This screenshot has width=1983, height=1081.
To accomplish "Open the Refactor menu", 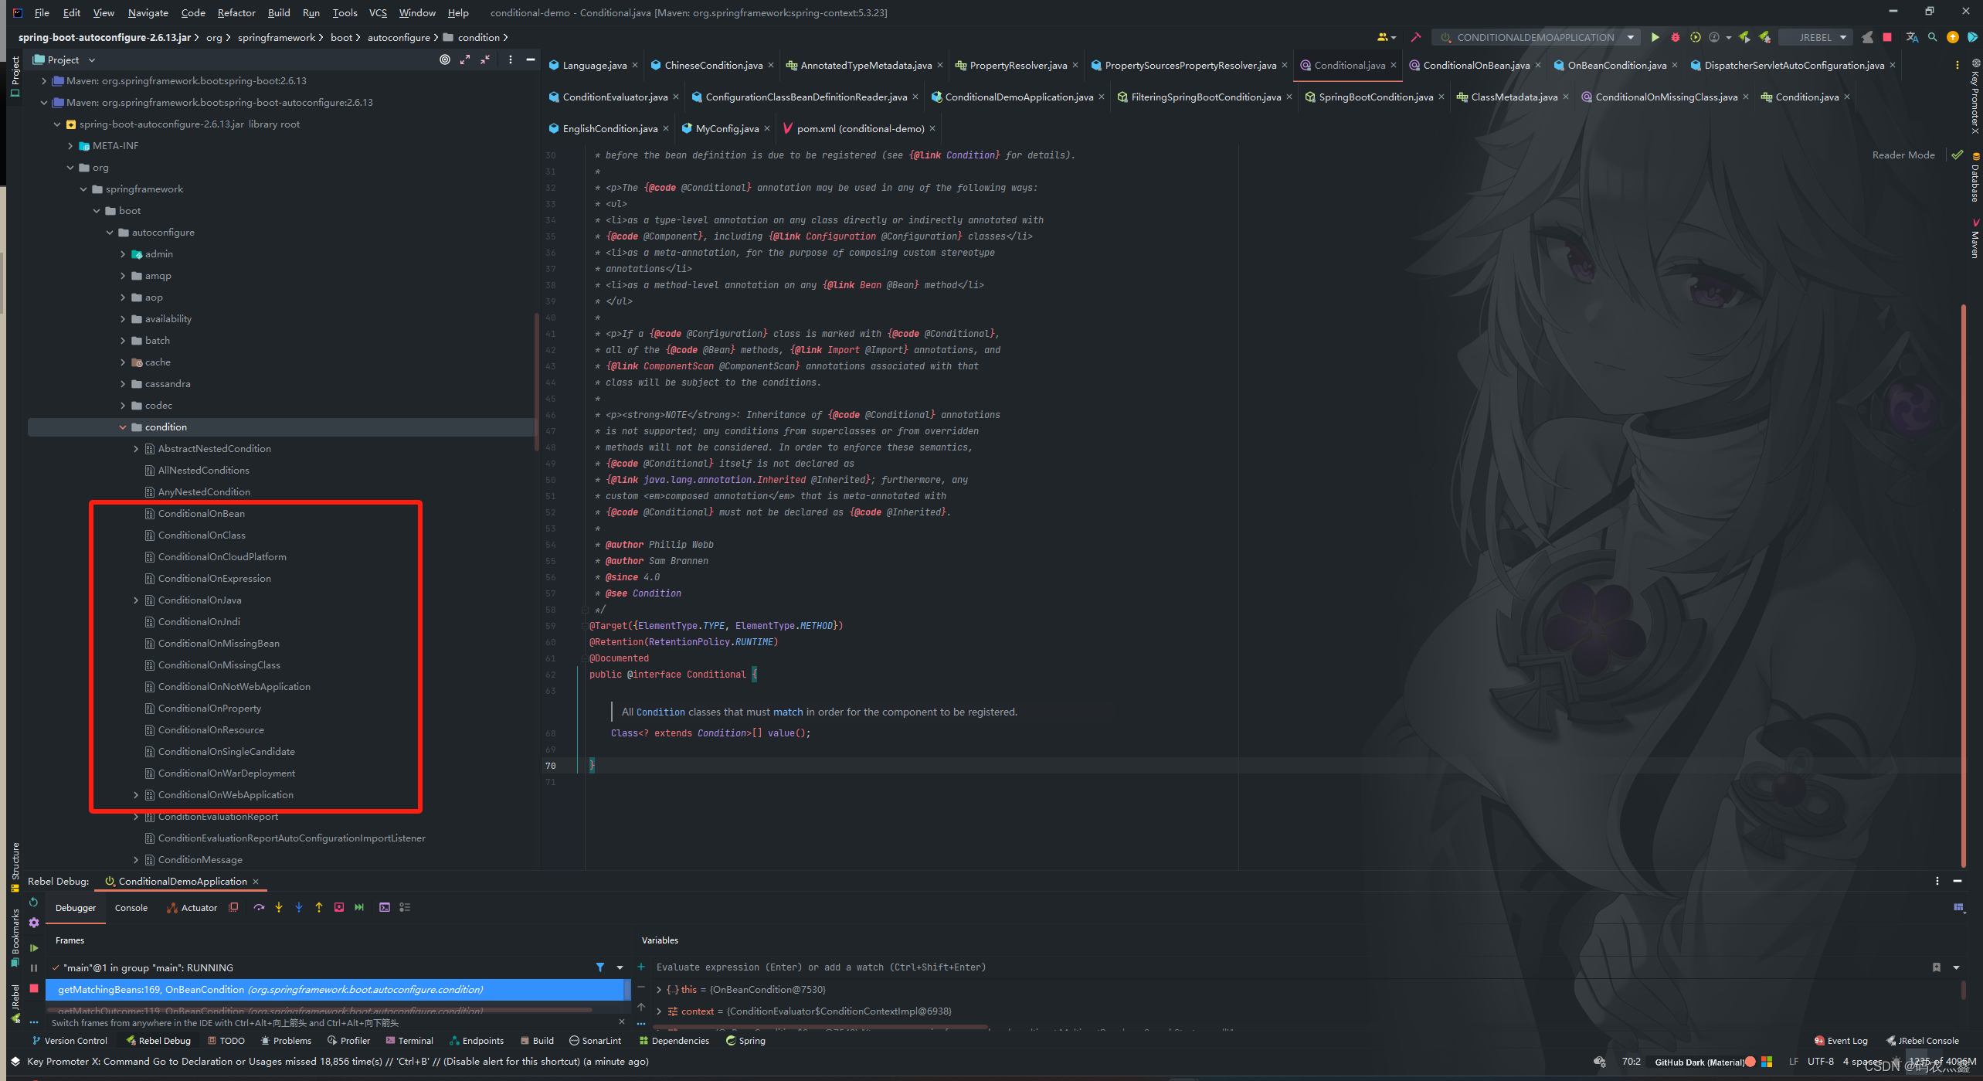I will pyautogui.click(x=236, y=12).
